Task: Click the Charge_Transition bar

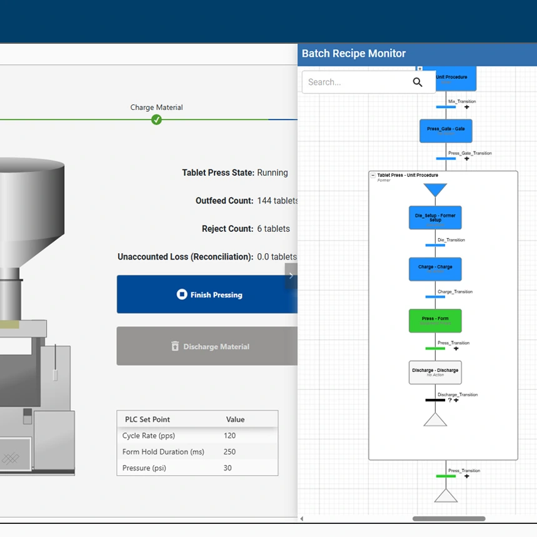Action: pos(435,297)
